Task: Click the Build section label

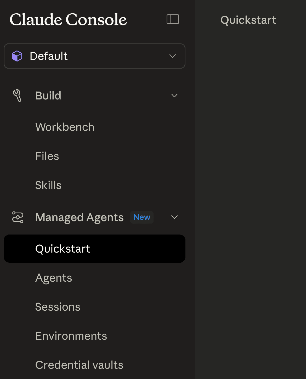Action: (x=48, y=96)
